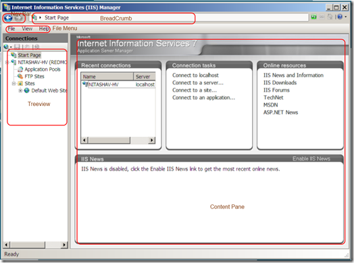
Task: Click the save connections disk icon
Action: 17,47
